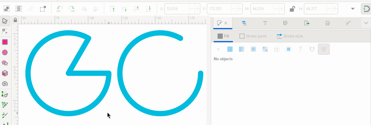This screenshot has height=125, width=371.
Task: Choose nonzero fill rule icon
Action: point(324,49)
